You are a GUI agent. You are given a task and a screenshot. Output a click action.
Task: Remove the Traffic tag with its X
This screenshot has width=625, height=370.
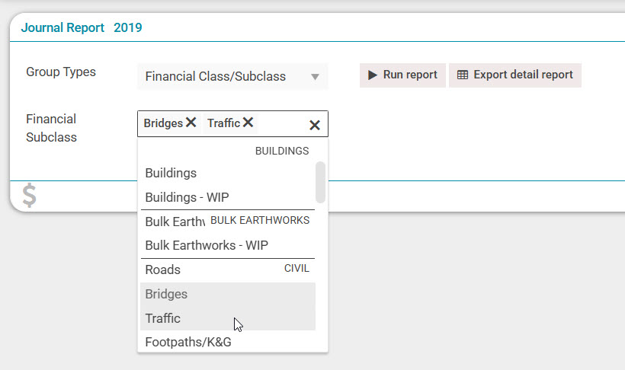[248, 123]
